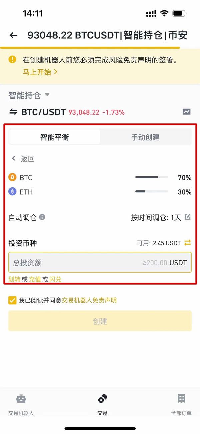Tap the 交易 trade icon
The image size is (200, 434).
pyautogui.click(x=102, y=399)
